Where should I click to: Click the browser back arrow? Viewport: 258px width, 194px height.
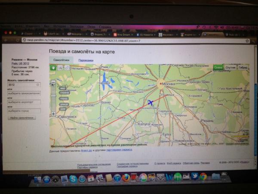pyautogui.click(x=6, y=40)
